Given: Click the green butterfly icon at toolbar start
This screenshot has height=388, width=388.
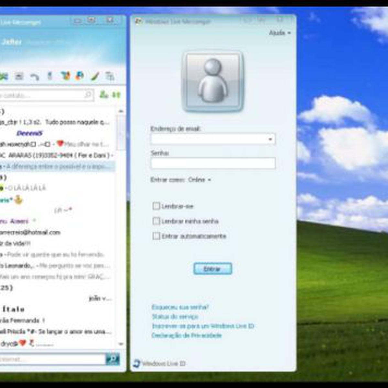Looking at the screenshot, I should click(x=4, y=77).
